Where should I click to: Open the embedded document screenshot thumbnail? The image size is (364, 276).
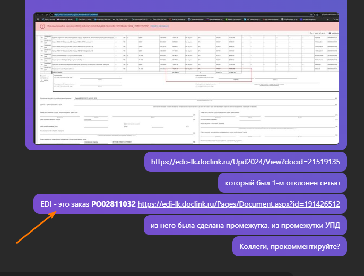tap(186, 78)
